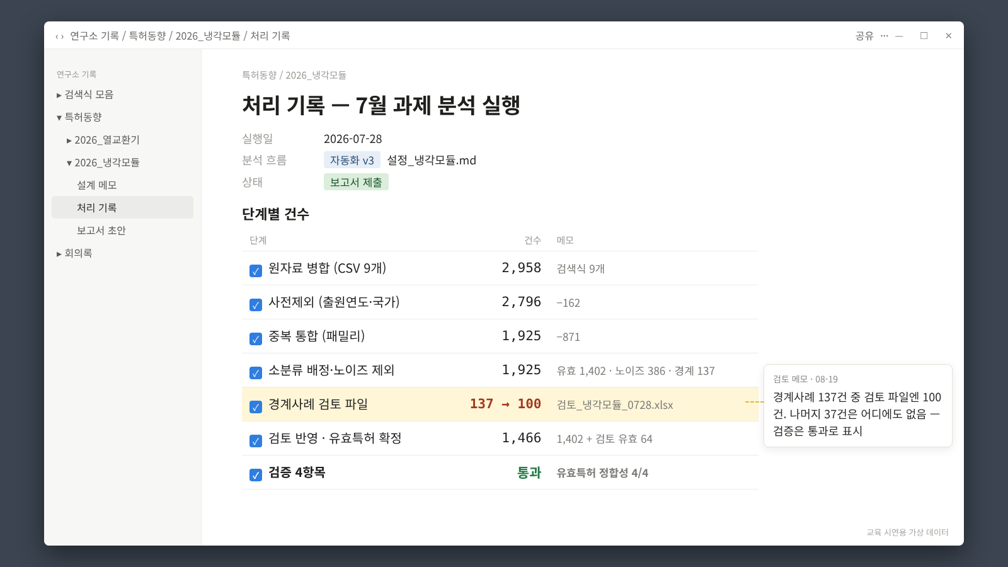Collapse the 2026_냉각모듈 folder
The height and width of the screenshot is (567, 1008).
click(69, 163)
